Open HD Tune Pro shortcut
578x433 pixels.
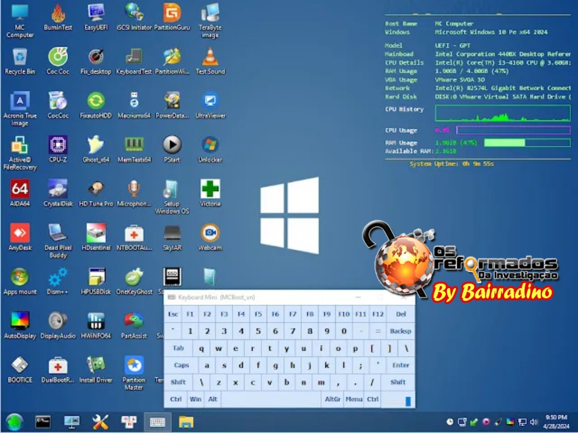point(96,193)
